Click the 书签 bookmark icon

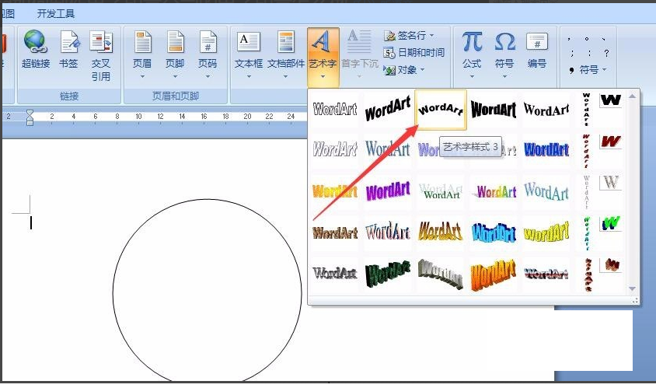68,42
